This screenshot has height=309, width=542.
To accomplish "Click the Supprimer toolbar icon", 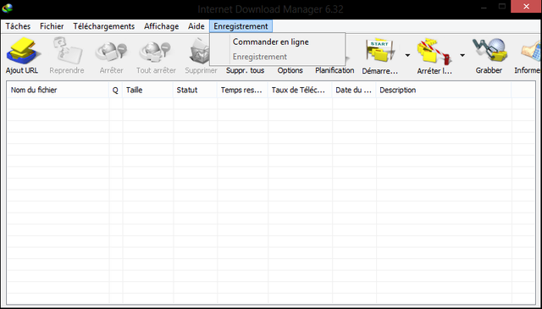I will click(x=200, y=51).
